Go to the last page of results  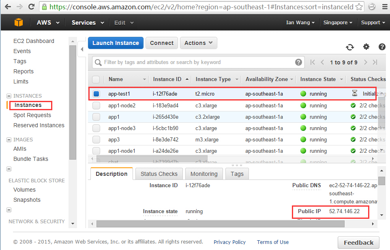(375, 62)
